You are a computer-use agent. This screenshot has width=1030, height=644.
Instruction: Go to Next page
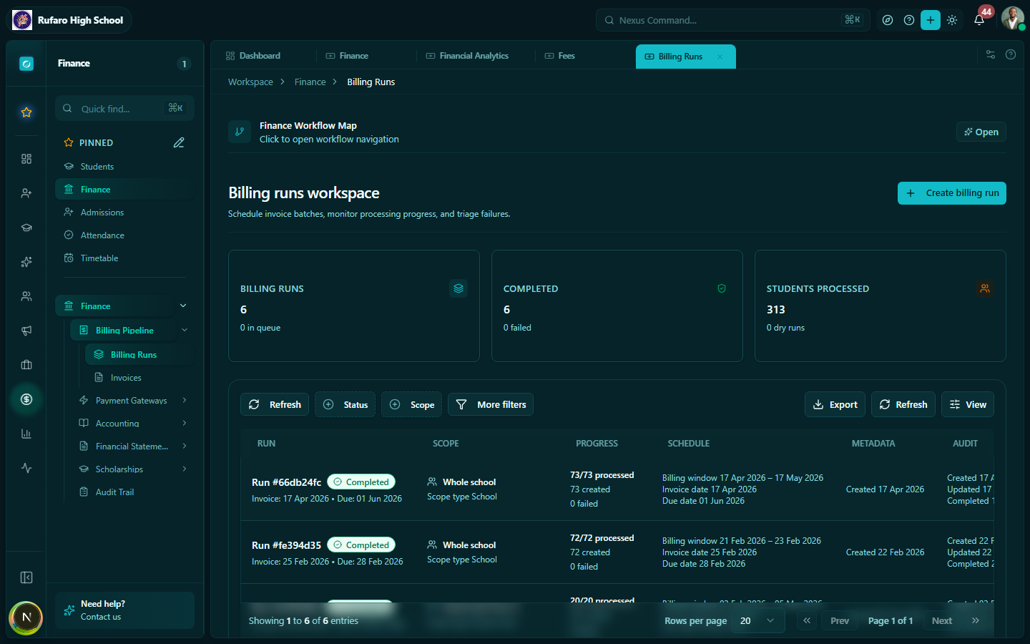pyautogui.click(x=941, y=620)
